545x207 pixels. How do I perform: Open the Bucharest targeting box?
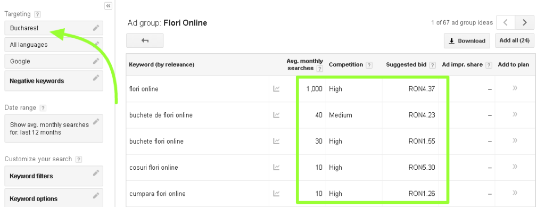54,28
